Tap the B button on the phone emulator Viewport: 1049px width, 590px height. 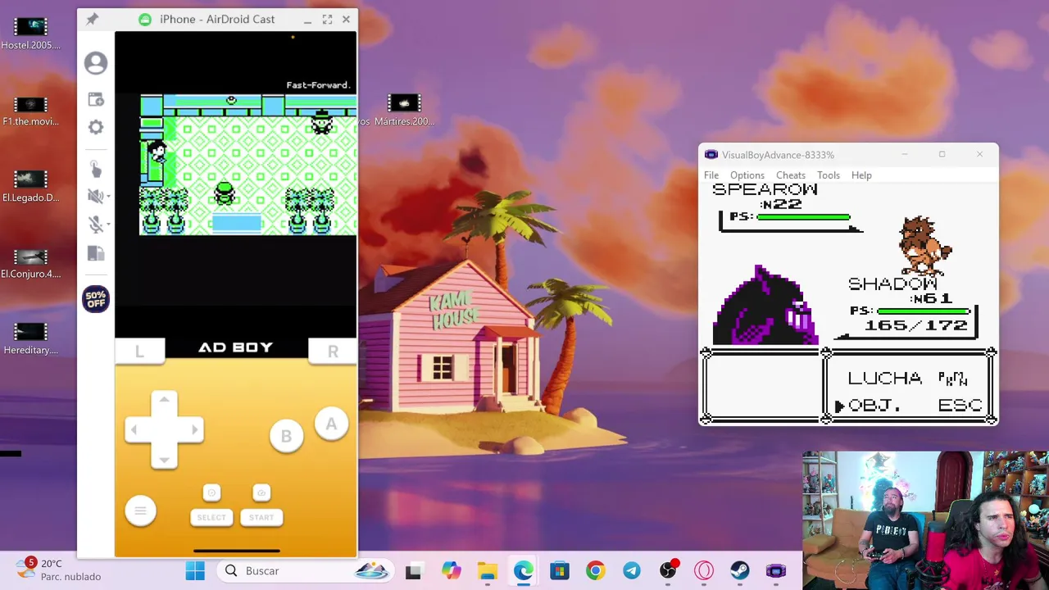click(x=286, y=437)
